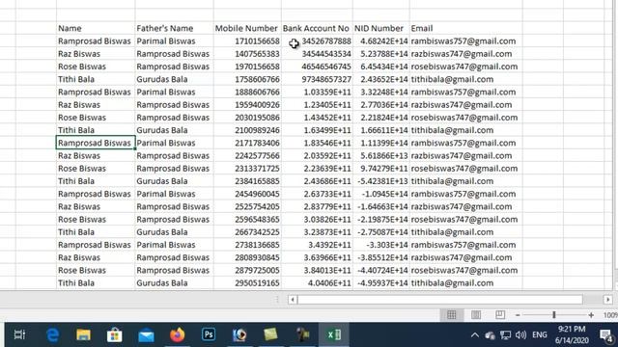Select cell with mobile number 2454960045
Screen dimensions: 618x347
pos(247,194)
